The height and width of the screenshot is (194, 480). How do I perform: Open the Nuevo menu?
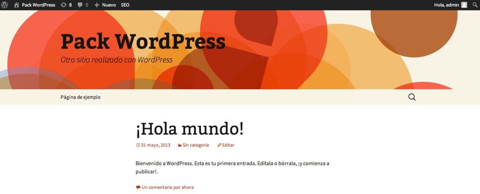click(109, 5)
